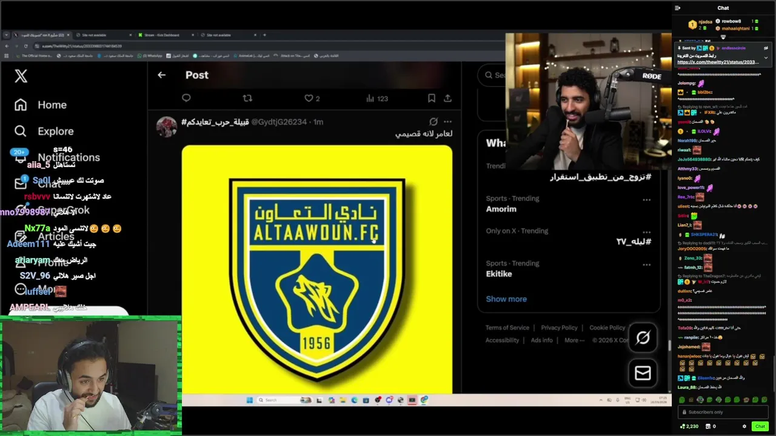Image resolution: width=776 pixels, height=436 pixels.
Task: Open the user avatar beside @GydtjG26234
Action: coord(166,127)
